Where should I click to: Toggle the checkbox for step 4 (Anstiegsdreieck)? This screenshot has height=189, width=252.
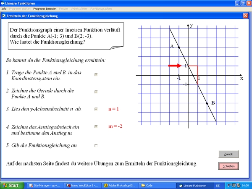click(x=96, y=126)
